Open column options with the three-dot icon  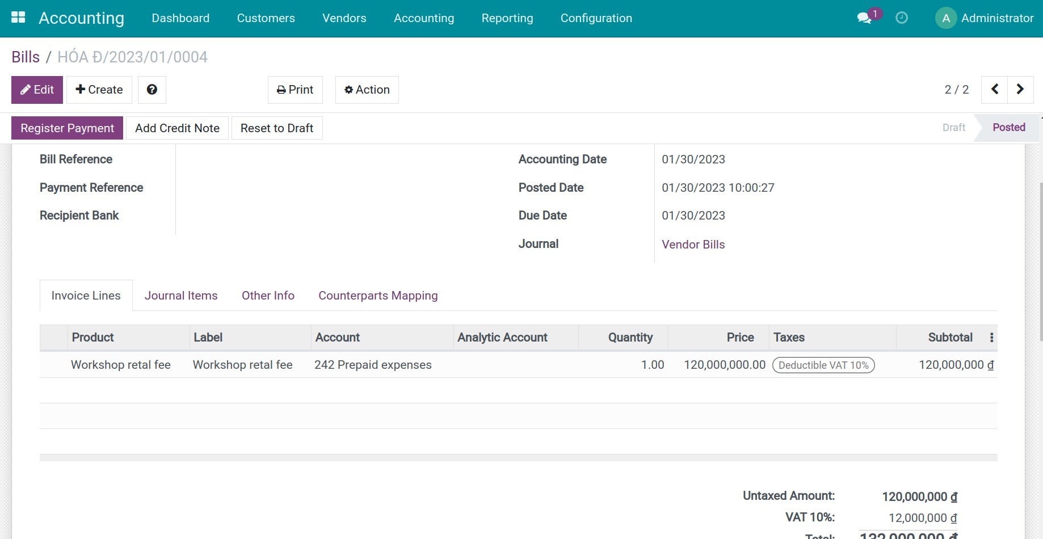[991, 337]
